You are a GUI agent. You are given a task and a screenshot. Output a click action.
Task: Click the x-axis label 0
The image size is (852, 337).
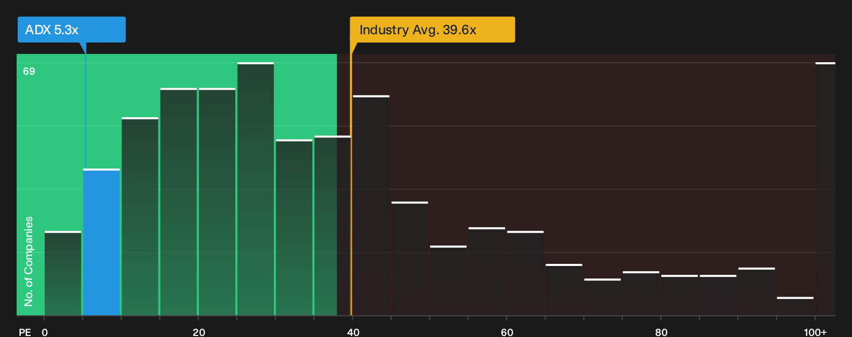45,332
